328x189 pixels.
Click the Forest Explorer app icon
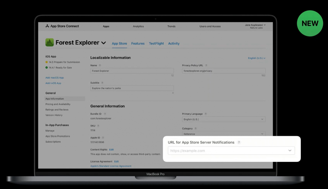point(49,42)
